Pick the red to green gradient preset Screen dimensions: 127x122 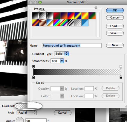coord(57,16)
